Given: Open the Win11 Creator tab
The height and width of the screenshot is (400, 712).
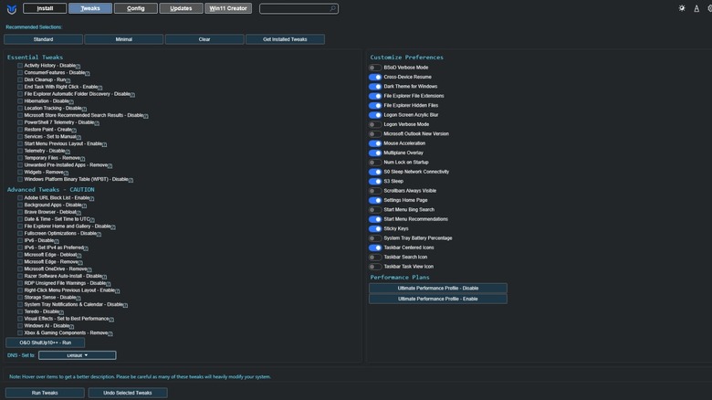Looking at the screenshot, I should tap(228, 8).
